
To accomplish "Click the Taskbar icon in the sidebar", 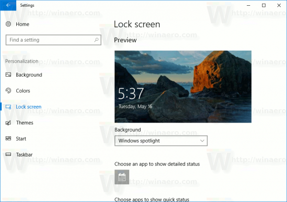I will (8, 155).
